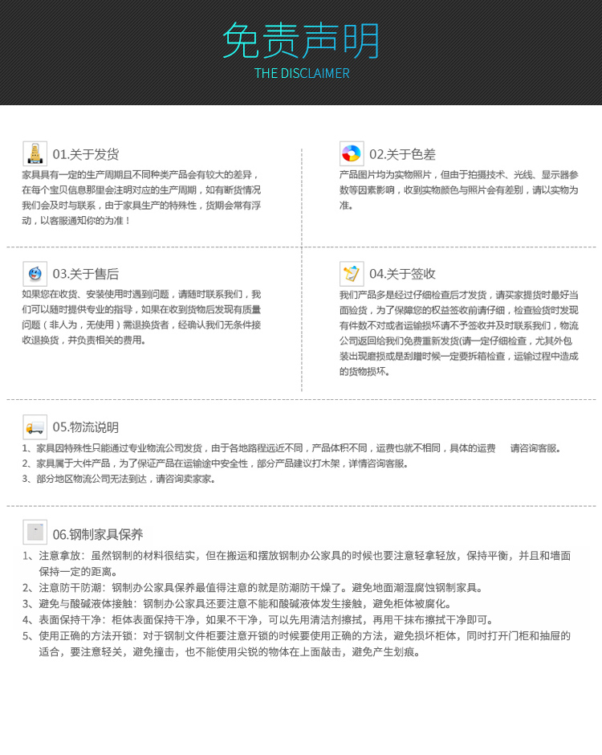Click the gray cabinet icon for 06.钢制家具保养
This screenshot has height=755, width=602.
[35, 532]
